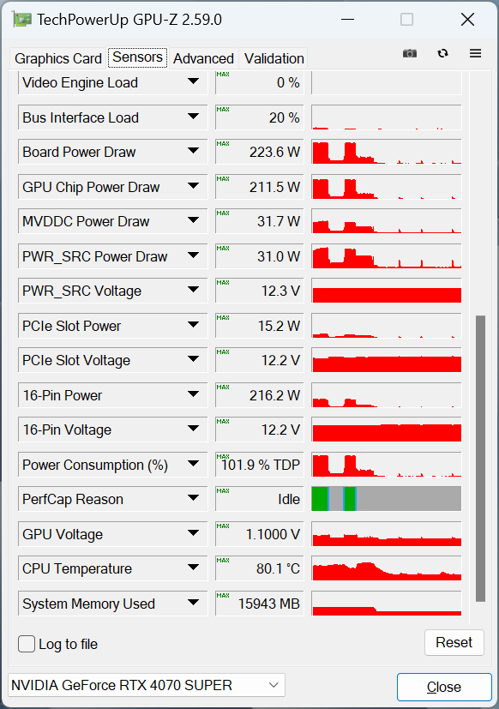
Task: Click the PCIe Slot Voltage label
Action: (x=76, y=360)
